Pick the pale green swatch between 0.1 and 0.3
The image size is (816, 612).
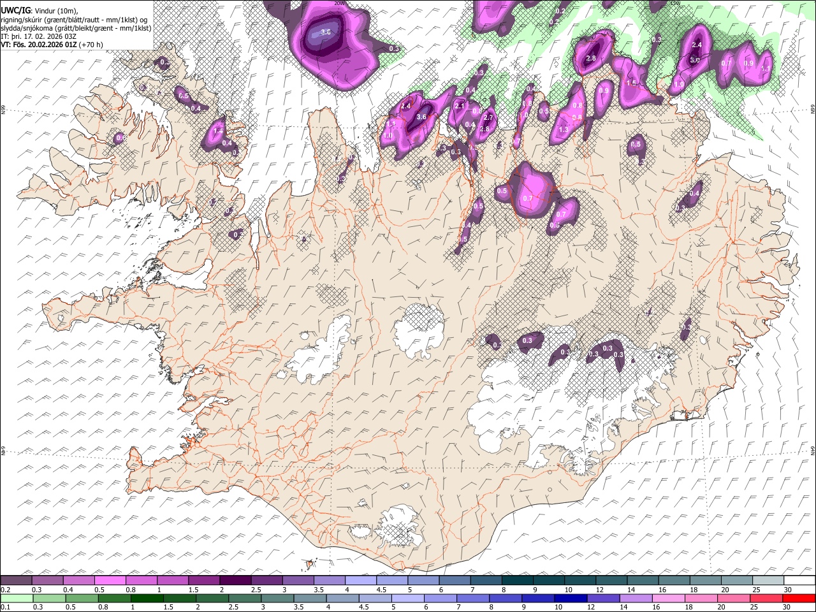[x=16, y=598]
